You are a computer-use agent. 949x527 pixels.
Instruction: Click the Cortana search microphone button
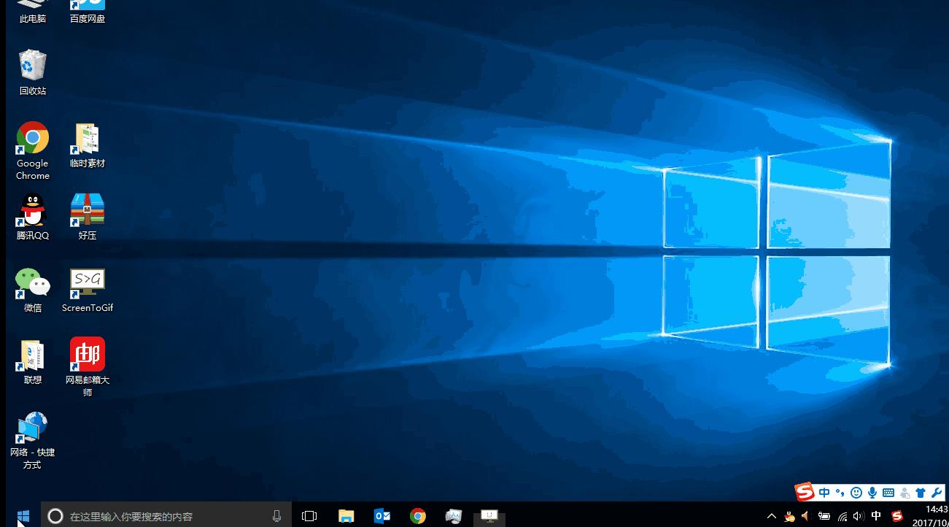pos(276,515)
